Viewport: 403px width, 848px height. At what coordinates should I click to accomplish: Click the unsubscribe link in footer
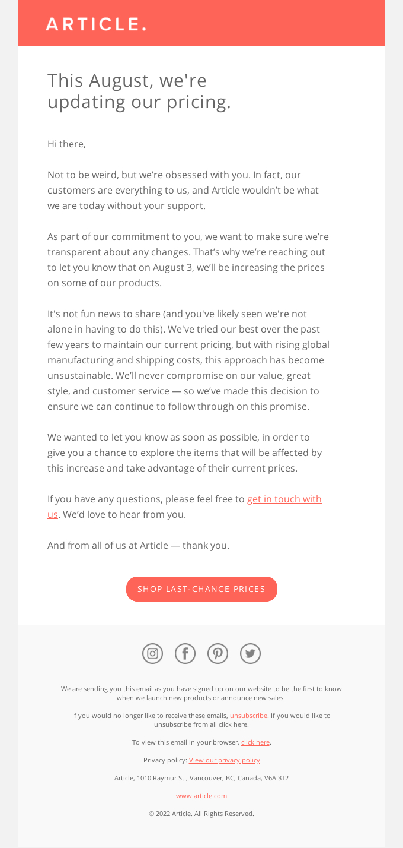click(x=248, y=716)
